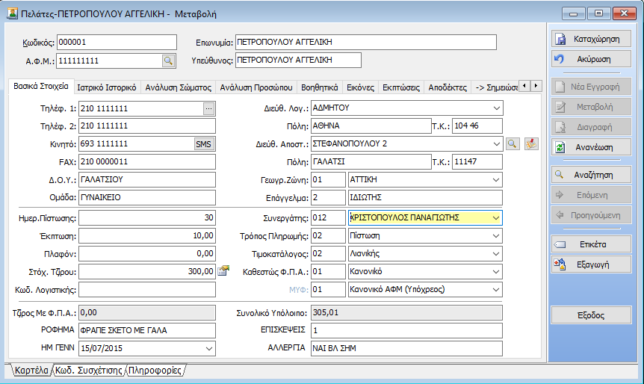This screenshot has width=644, height=384.
Task: Switch to the Εκπτώσεις tab
Action: 401,87
